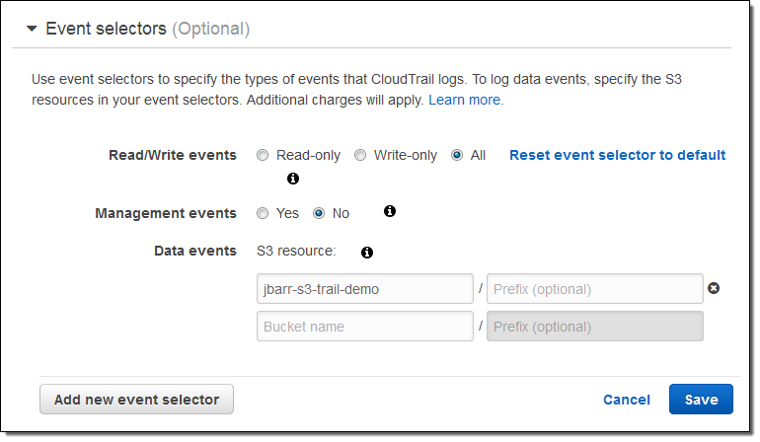Select the Write-only radio button
Viewport: 760px width, 442px height.
coord(360,155)
